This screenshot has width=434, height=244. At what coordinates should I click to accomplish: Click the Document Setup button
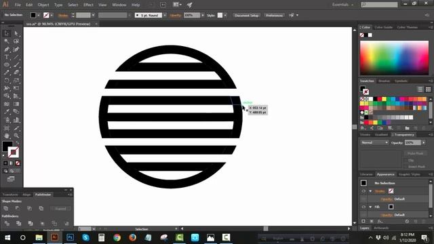(x=246, y=15)
